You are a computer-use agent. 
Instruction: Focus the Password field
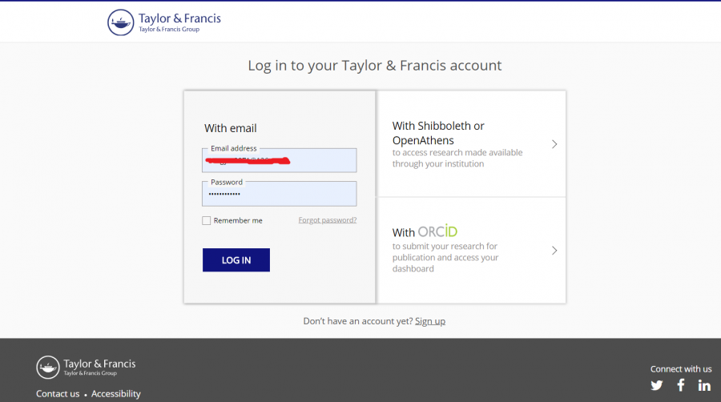tap(279, 194)
